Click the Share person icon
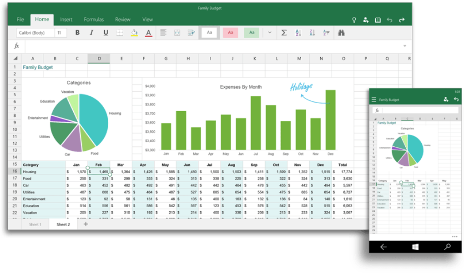Viewport: 464px width, 273px height. tap(366, 19)
